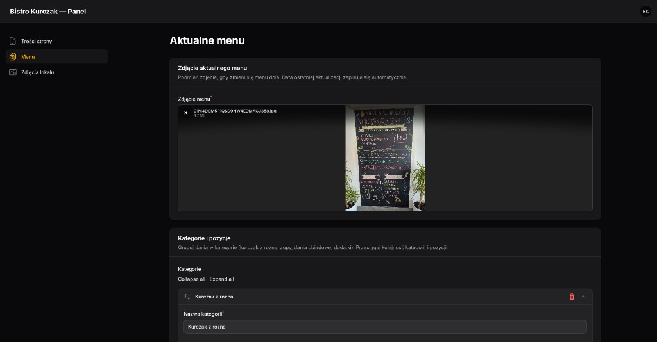Click the Aktualne menu page heading
The image size is (657, 342).
click(x=207, y=40)
